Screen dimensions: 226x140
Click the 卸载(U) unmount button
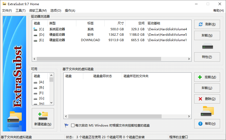click(207, 88)
